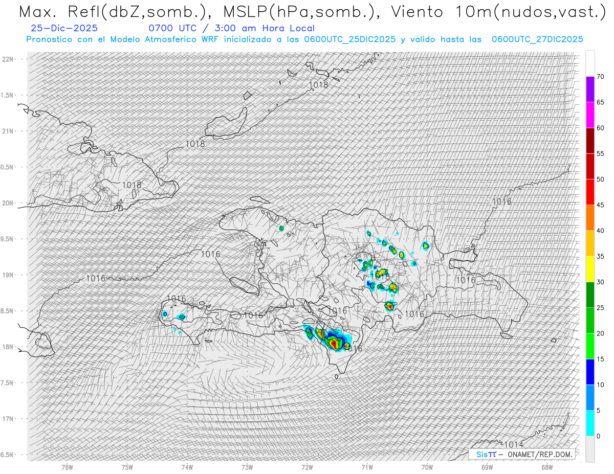Click the 76W longitude axis label

click(67, 467)
